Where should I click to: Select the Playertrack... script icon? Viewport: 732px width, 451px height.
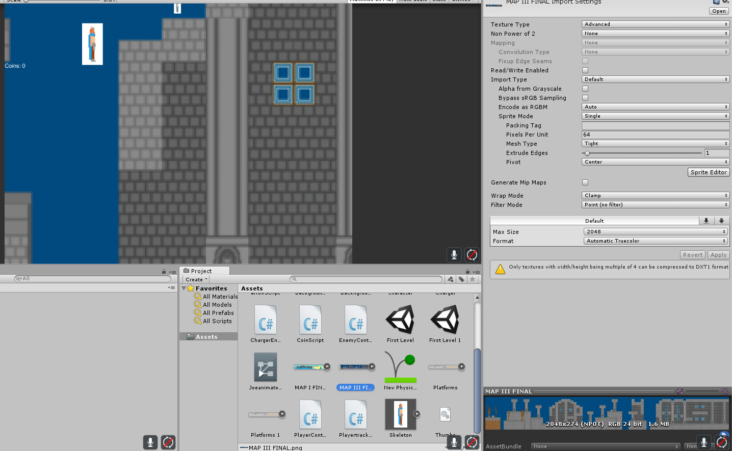tap(356, 415)
